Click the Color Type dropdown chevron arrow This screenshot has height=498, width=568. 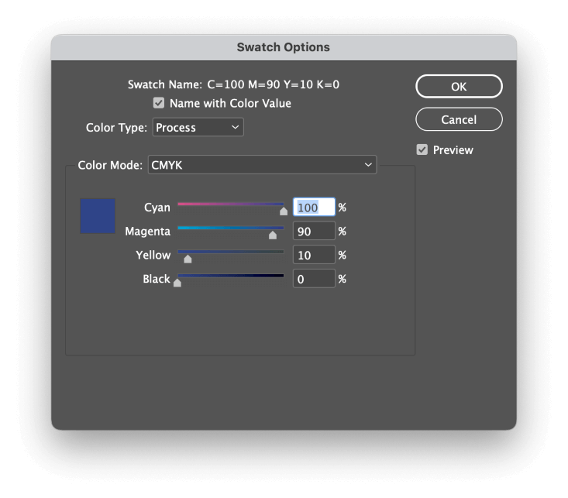click(235, 127)
